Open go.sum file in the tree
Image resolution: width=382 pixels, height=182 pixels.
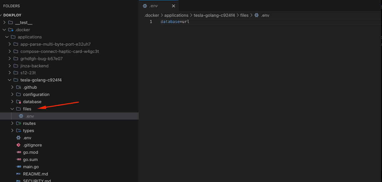click(x=30, y=160)
